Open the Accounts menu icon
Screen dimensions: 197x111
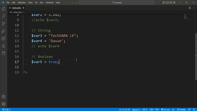tap(3, 97)
